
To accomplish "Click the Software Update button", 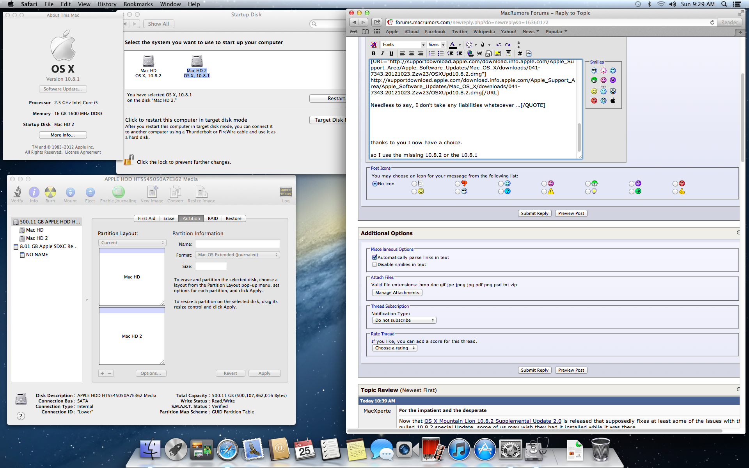I will pyautogui.click(x=63, y=89).
